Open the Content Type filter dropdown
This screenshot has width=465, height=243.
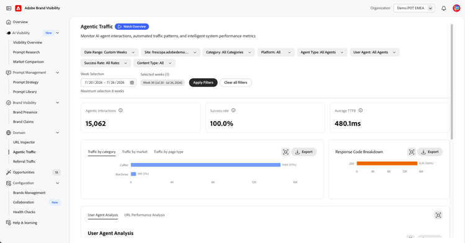pyautogui.click(x=154, y=63)
